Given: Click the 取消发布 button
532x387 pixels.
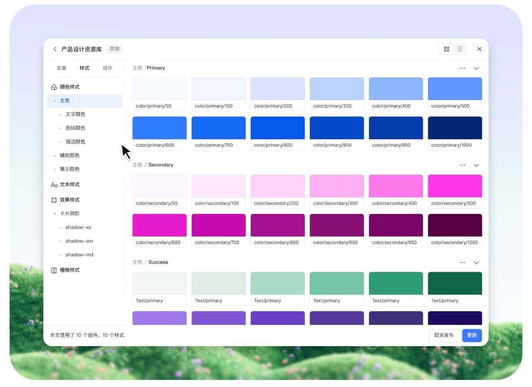Looking at the screenshot, I should pyautogui.click(x=444, y=335).
